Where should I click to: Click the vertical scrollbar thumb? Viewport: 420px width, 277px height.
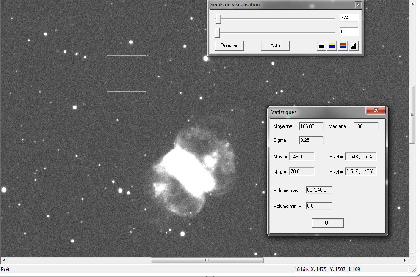[412, 114]
